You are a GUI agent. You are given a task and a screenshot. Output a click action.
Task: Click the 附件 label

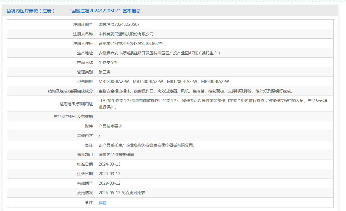(x=89, y=126)
